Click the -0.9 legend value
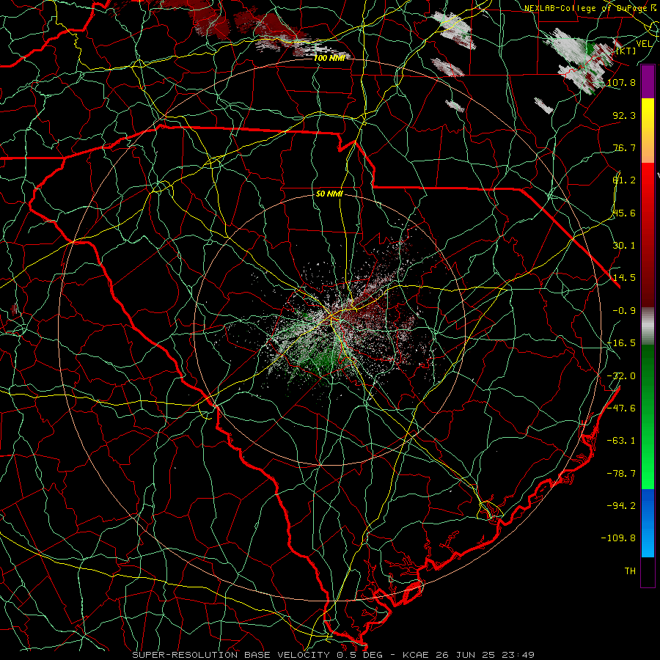 [x=624, y=311]
